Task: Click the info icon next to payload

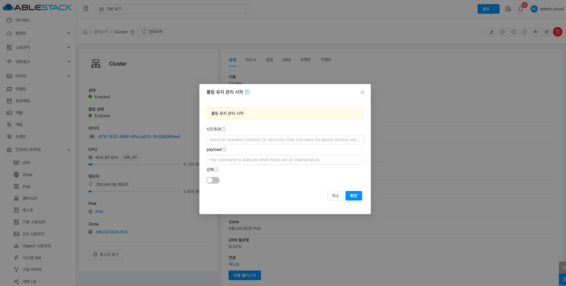Action: tap(224, 149)
